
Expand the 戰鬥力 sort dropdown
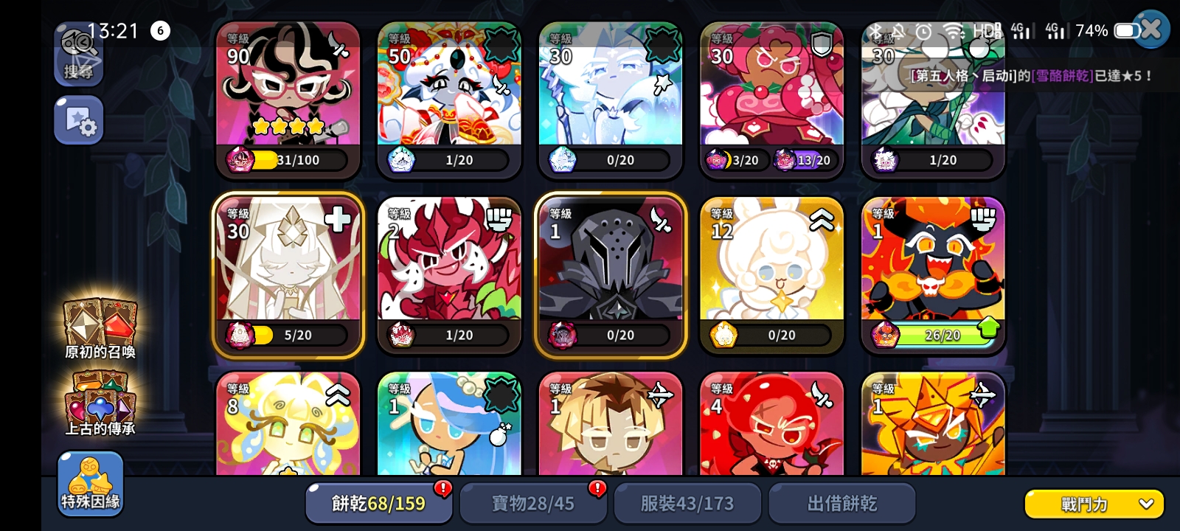click(x=1094, y=504)
